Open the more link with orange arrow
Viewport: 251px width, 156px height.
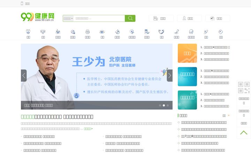point(226,115)
